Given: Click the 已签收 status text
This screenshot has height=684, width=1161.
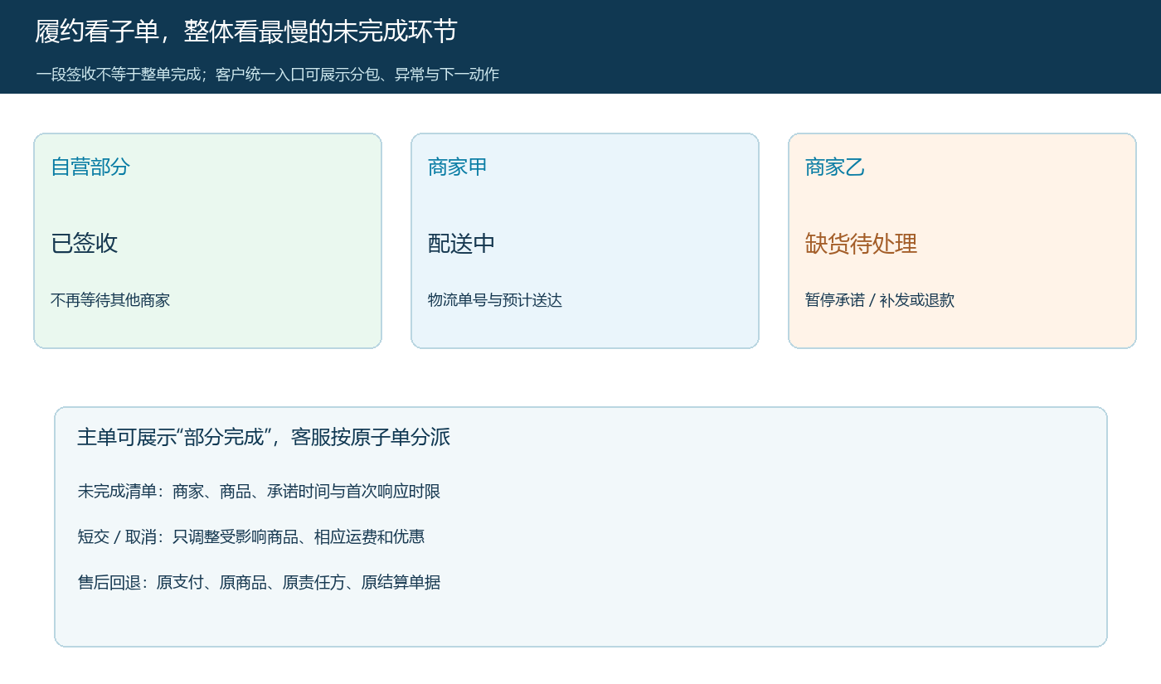Looking at the screenshot, I should (85, 243).
